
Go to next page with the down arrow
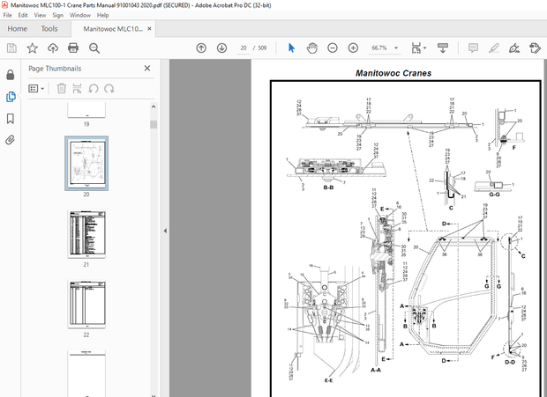(221, 48)
